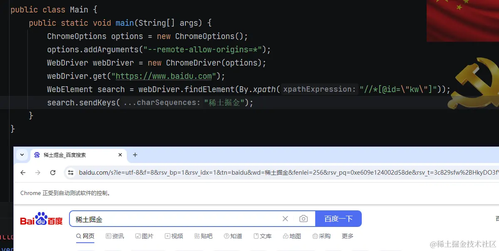Click the charSequences parameter hint
This screenshot has height=251, width=499.
click(x=162, y=102)
